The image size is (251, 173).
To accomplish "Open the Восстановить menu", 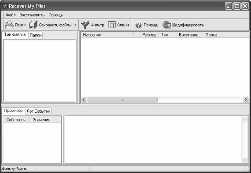I will [x=32, y=15].
